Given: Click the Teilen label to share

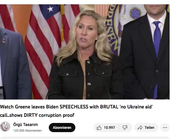Looking at the screenshot, I should (149, 128).
